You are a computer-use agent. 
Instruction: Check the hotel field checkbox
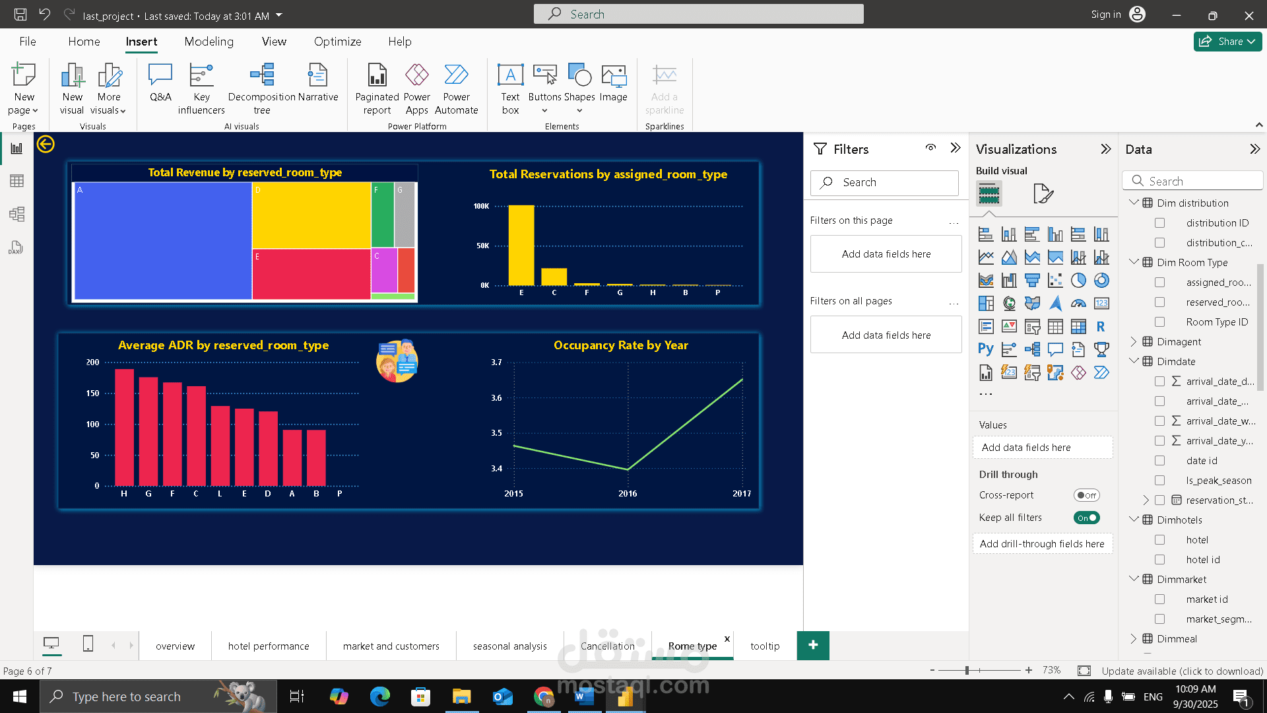pyautogui.click(x=1159, y=540)
